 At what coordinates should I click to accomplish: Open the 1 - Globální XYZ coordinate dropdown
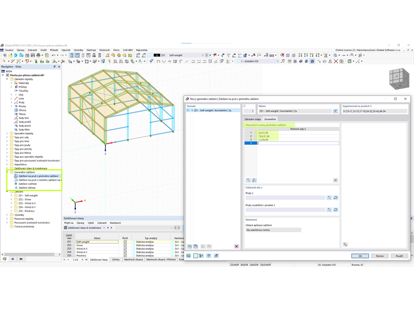(x=277, y=61)
